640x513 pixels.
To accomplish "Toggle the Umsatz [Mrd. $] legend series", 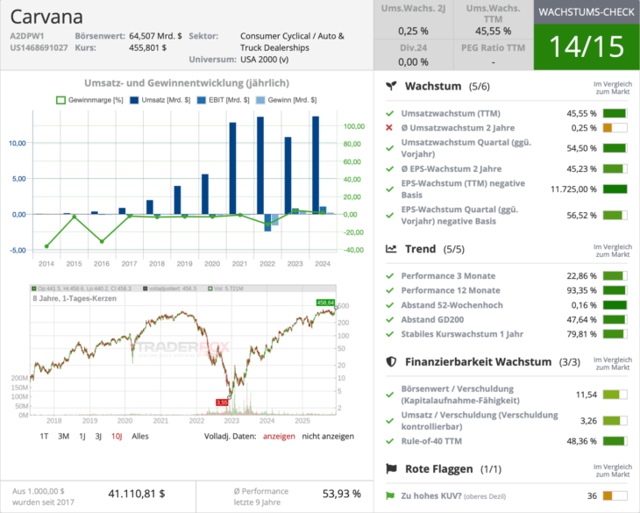I will point(160,100).
